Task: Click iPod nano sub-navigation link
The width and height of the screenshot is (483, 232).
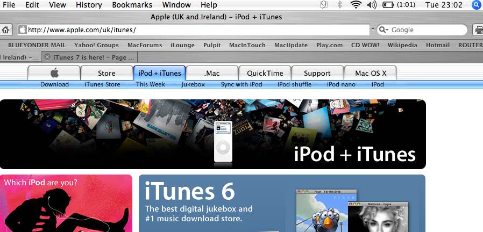Action: [x=342, y=84]
